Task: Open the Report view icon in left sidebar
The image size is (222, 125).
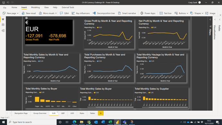Action: [3, 19]
